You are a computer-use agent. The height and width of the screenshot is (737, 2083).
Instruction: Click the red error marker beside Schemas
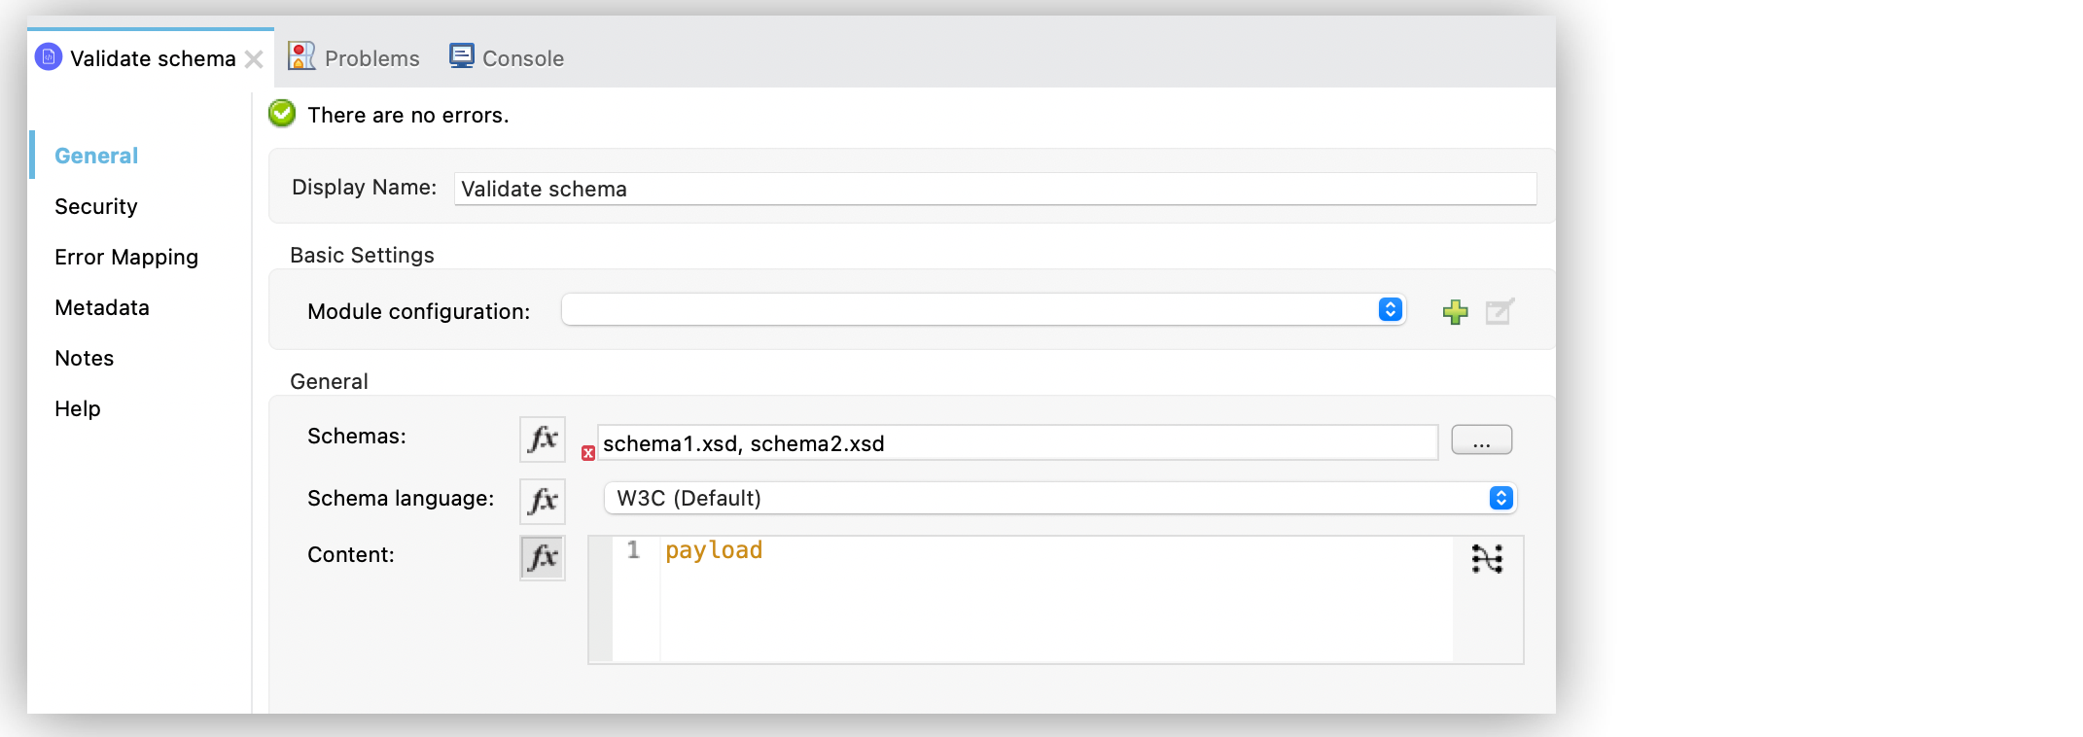[588, 453]
